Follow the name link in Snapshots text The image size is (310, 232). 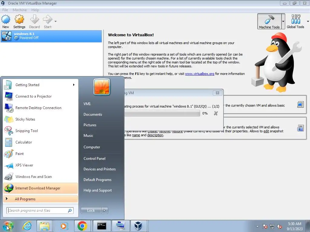[x=136, y=135]
